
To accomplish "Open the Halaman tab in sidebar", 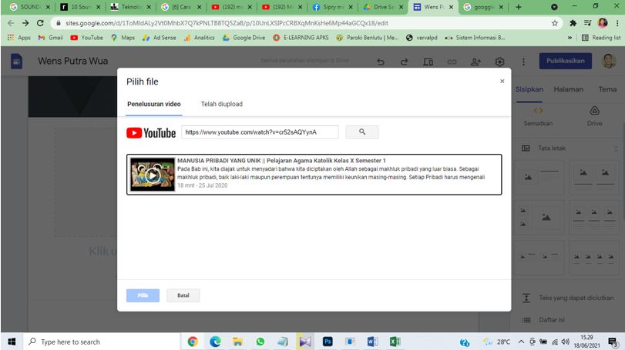I will 568,89.
